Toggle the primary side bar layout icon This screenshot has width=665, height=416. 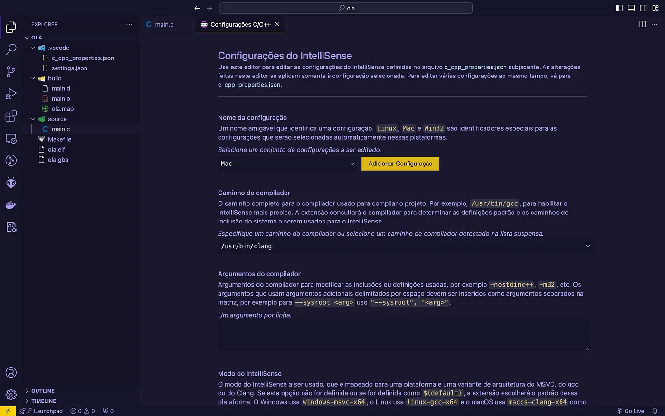(619, 8)
